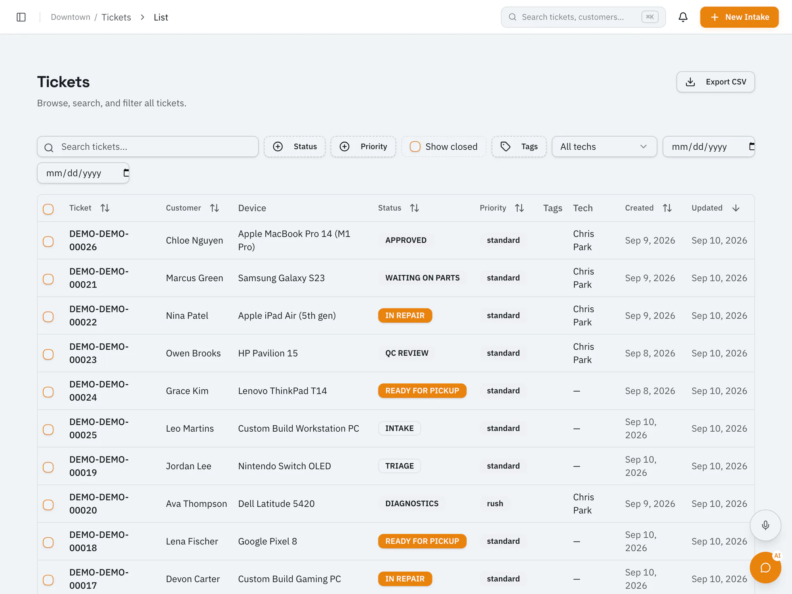792x594 pixels.
Task: Click customer Ava Thompson
Action: coord(196,504)
